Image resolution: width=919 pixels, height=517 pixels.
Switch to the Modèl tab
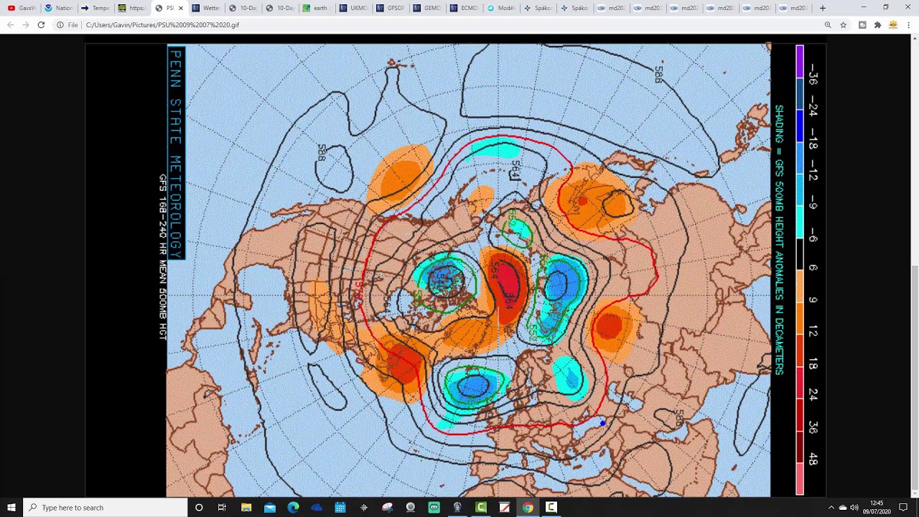(501, 8)
